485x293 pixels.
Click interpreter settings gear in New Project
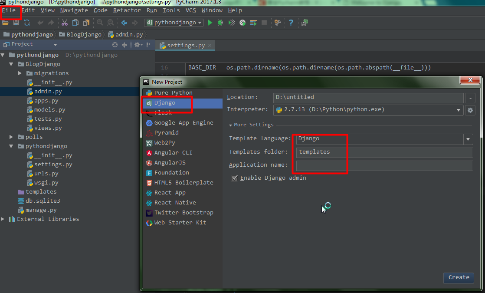[x=470, y=110]
